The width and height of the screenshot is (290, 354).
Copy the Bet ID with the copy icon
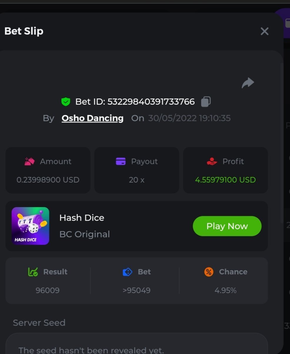coord(206,101)
